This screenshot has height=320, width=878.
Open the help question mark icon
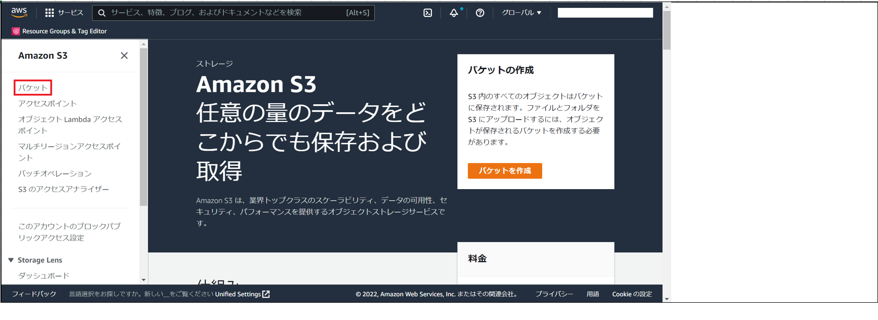[x=480, y=13]
